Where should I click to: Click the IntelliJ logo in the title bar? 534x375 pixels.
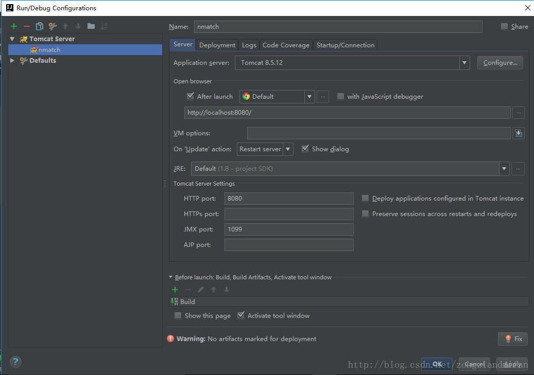tap(10, 8)
